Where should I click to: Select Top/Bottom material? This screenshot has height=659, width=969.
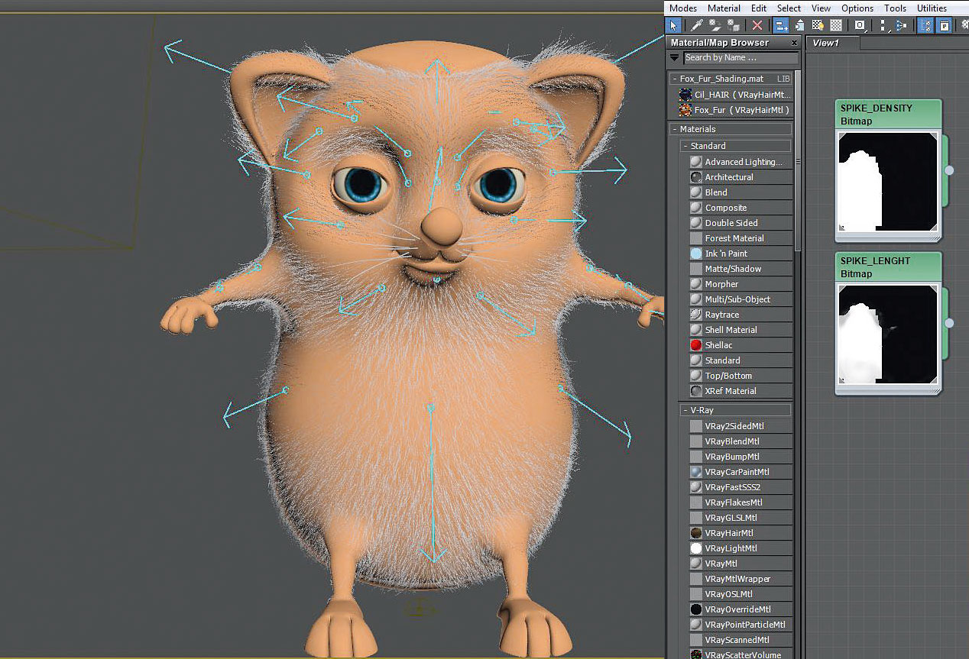click(740, 376)
